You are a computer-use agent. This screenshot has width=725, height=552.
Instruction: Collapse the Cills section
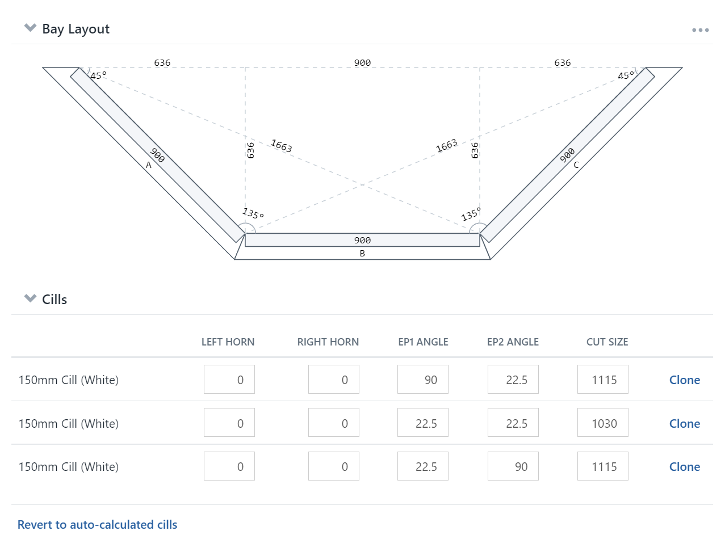(x=30, y=298)
